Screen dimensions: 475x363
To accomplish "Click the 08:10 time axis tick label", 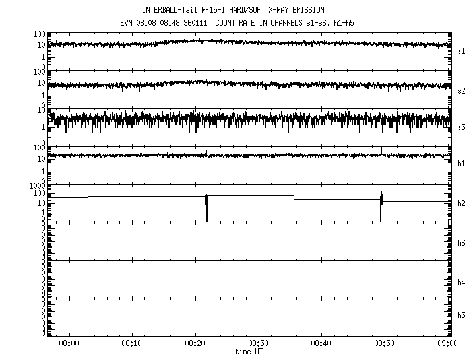I will pyautogui.click(x=132, y=343).
